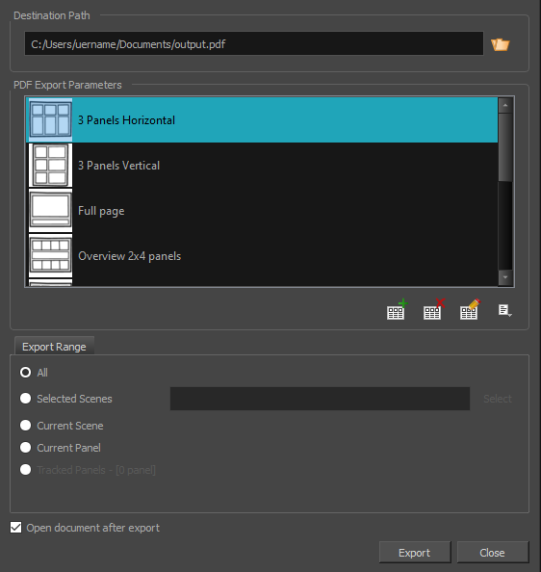Select the Current Panel radio button
Image resolution: width=541 pixels, height=572 pixels.
click(x=26, y=448)
